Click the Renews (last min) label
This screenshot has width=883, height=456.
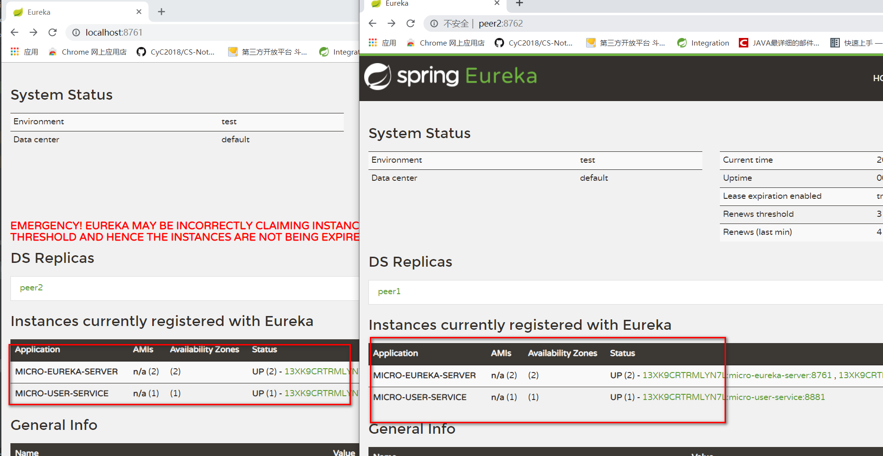click(x=757, y=232)
